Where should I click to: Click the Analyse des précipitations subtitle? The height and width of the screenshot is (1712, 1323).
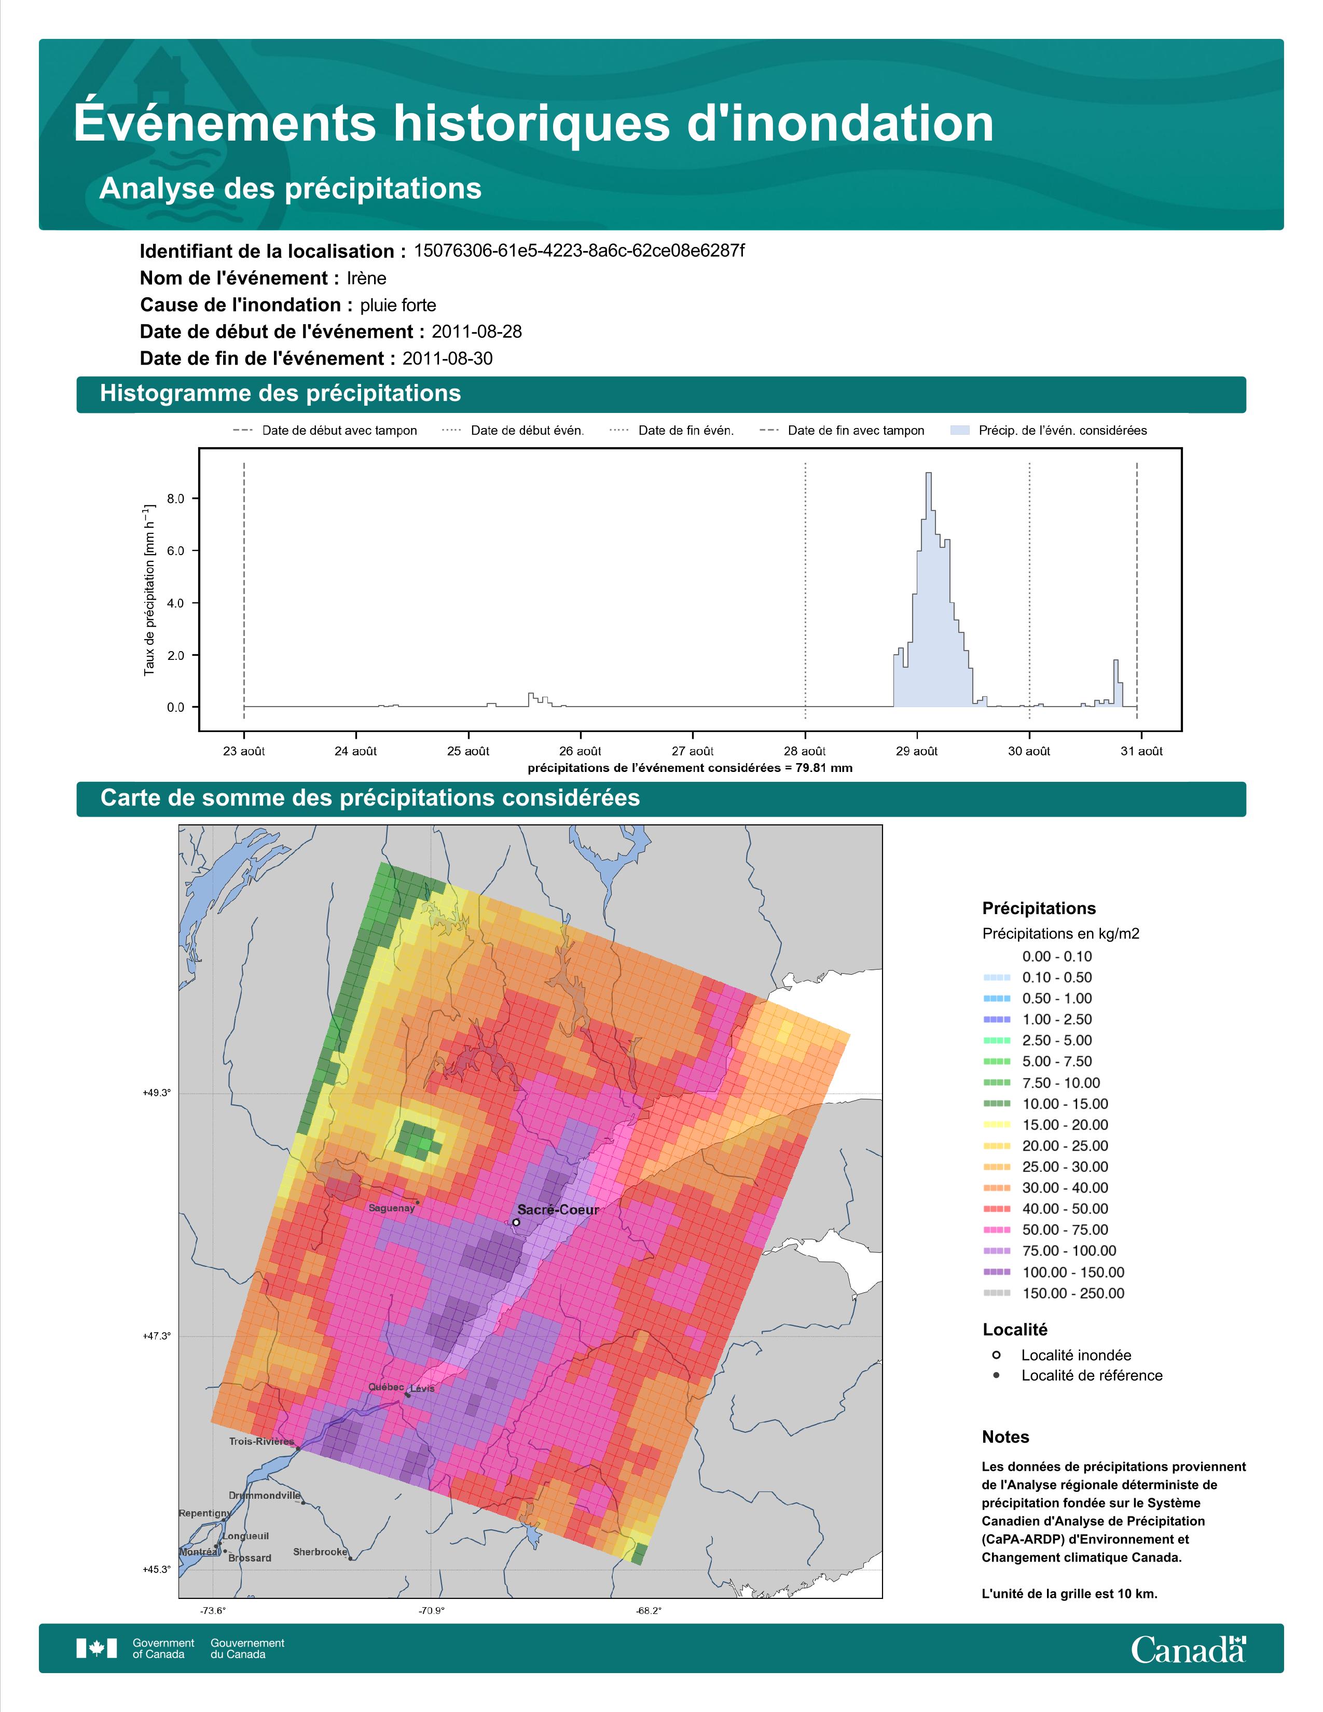(290, 189)
